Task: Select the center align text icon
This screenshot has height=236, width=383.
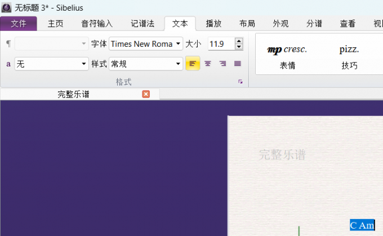Action: click(x=208, y=64)
